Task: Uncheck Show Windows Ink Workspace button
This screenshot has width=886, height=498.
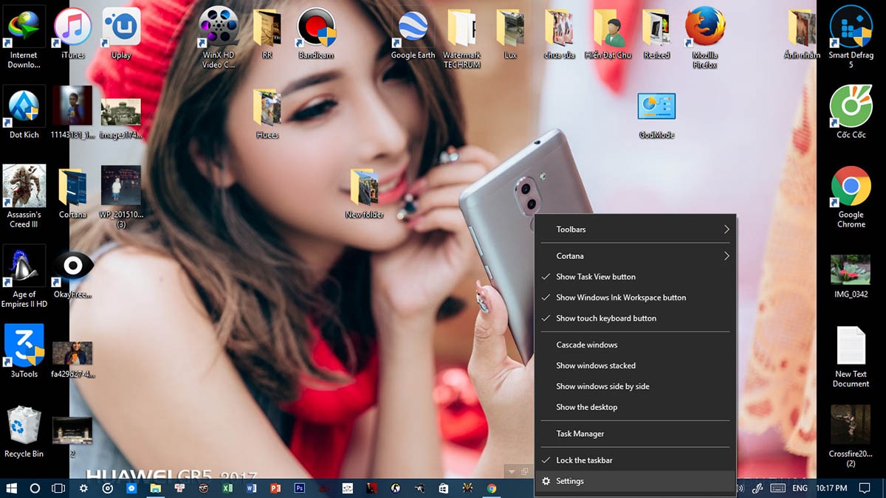Action: point(635,297)
